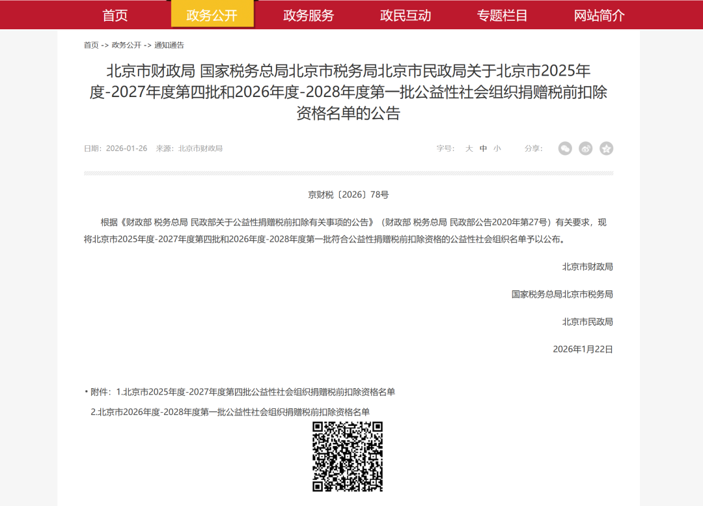Share article via WeChat icon

click(565, 148)
